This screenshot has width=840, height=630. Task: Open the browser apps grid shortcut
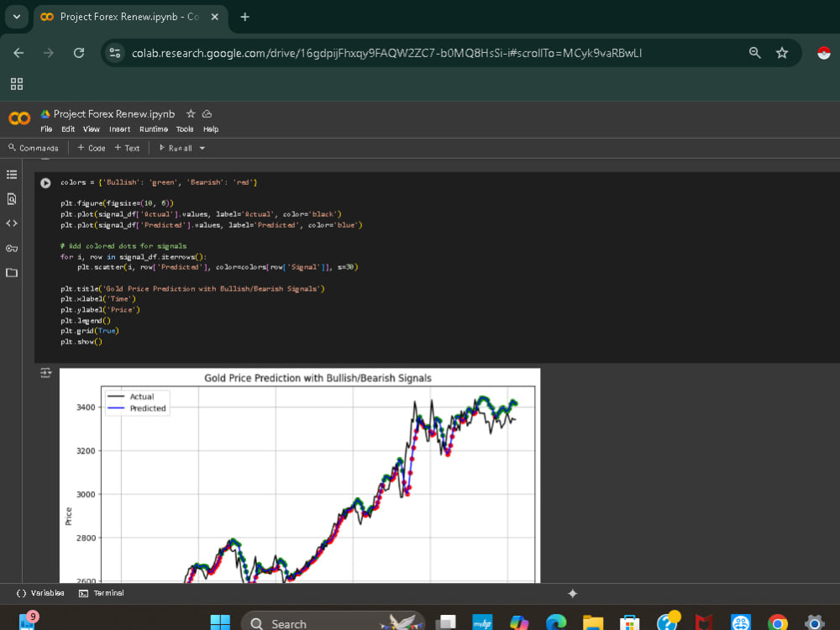click(17, 83)
